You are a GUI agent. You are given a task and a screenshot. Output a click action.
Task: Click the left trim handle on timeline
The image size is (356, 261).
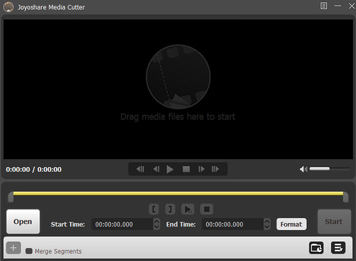pos(10,197)
